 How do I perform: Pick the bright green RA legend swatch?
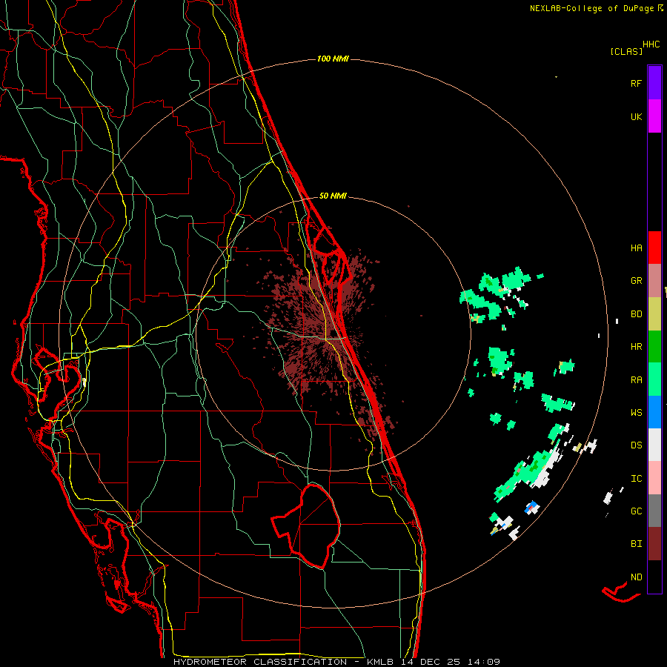pyautogui.click(x=654, y=379)
